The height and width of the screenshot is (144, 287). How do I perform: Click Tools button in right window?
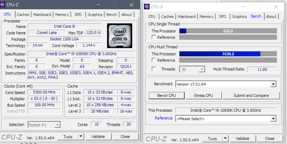point(212,139)
